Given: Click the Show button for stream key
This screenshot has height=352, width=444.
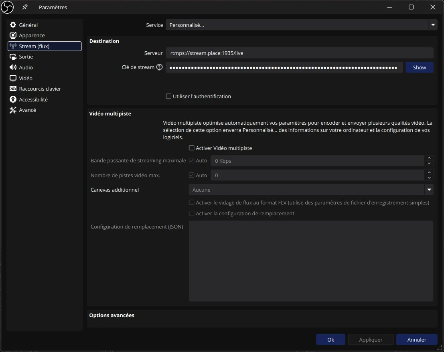Looking at the screenshot, I should click(x=419, y=67).
